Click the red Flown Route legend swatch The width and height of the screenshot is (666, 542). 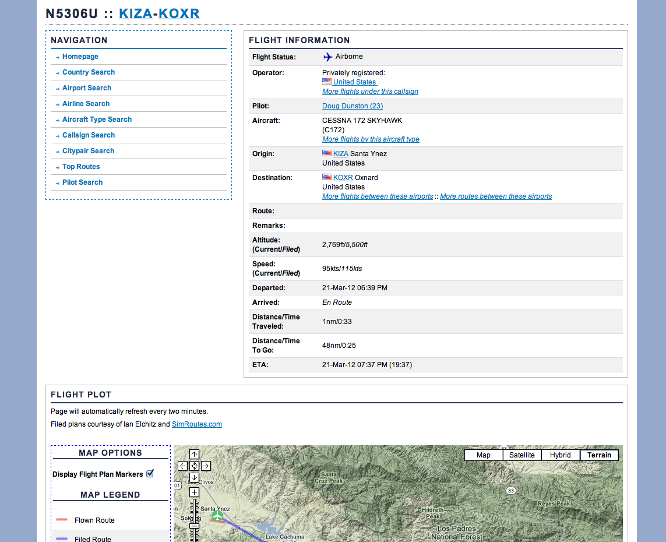point(62,519)
